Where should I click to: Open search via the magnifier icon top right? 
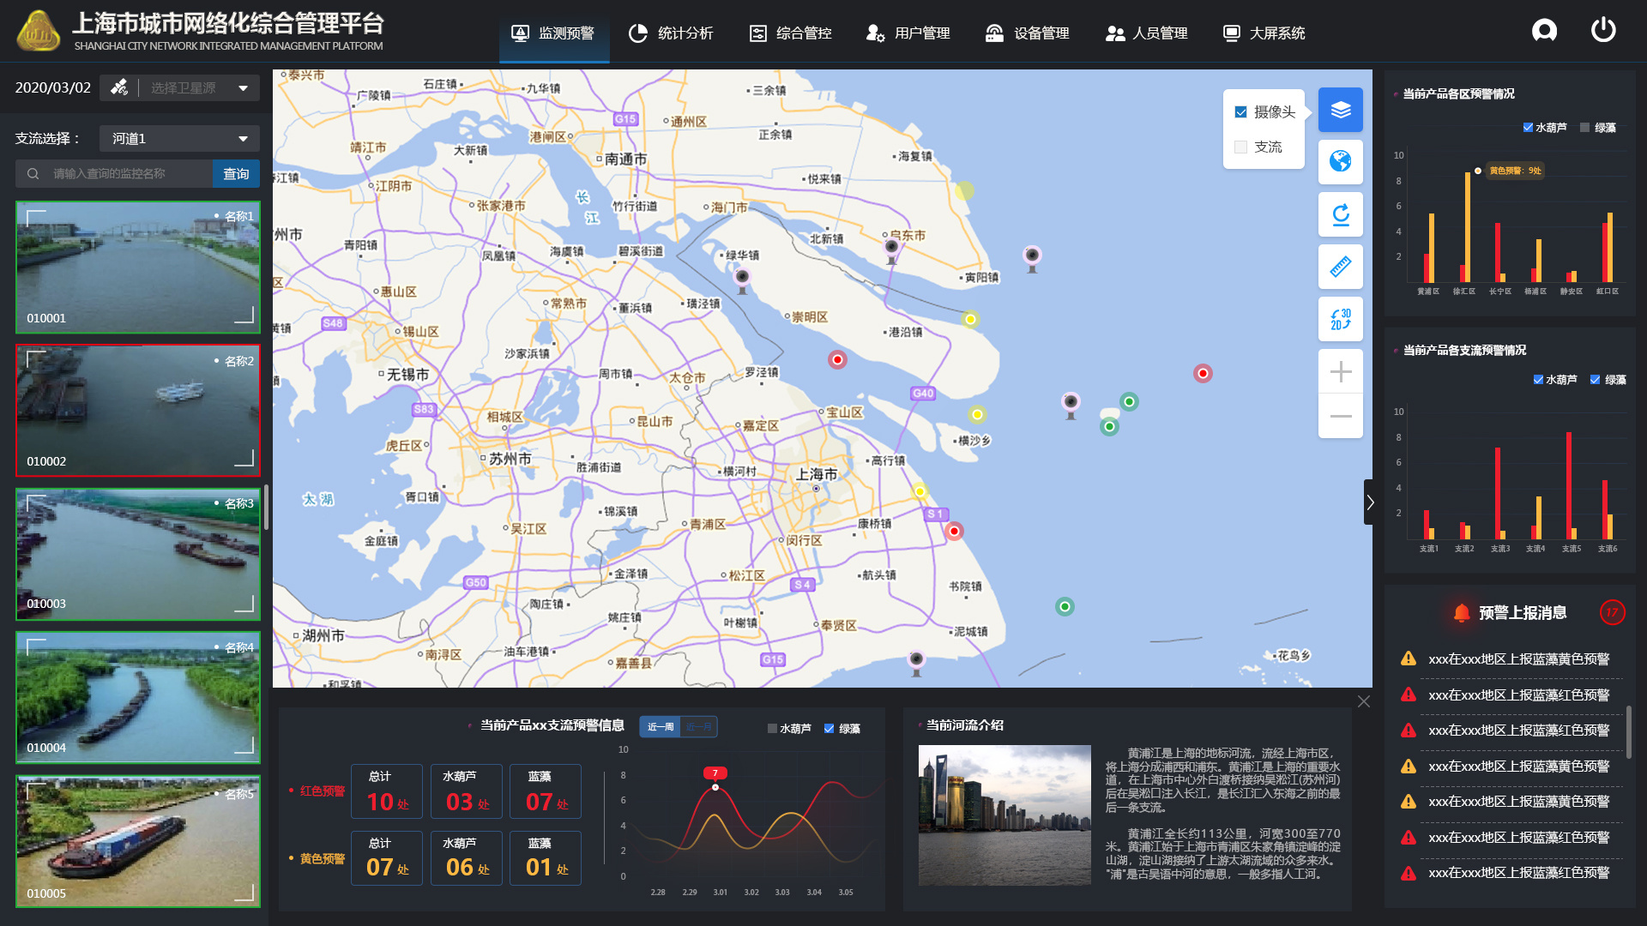1544,30
